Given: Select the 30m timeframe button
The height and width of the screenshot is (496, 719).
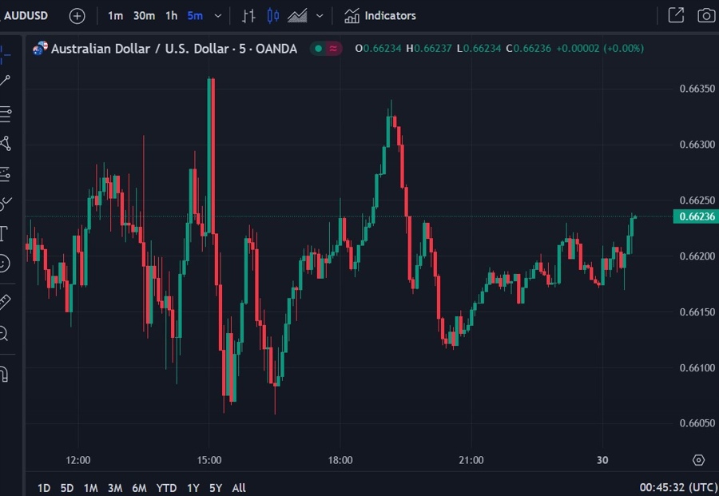Looking at the screenshot, I should coord(144,15).
